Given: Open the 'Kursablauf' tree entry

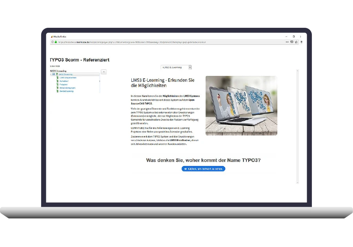Looking at the screenshot, I should (64, 81).
